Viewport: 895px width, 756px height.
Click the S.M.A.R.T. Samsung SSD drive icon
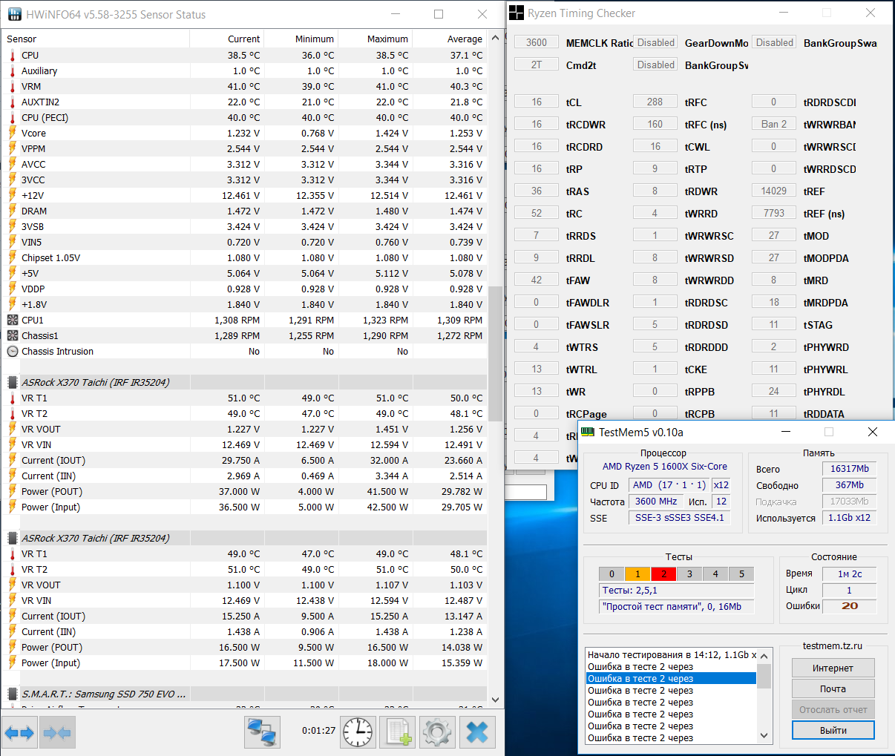[13, 694]
